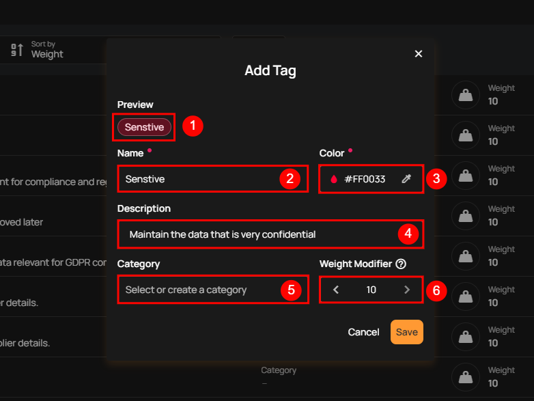Click the red color drop swatch
This screenshot has height=401, width=534.
[x=334, y=179]
